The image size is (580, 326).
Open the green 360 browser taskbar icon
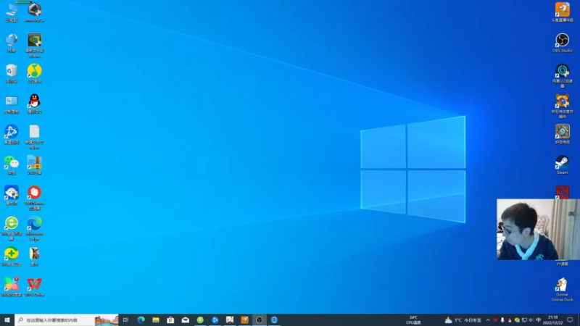coord(200,319)
